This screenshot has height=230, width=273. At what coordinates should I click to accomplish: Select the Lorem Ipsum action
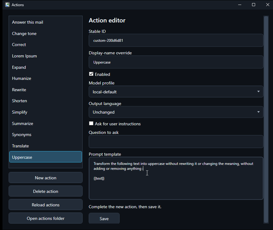tap(45, 56)
